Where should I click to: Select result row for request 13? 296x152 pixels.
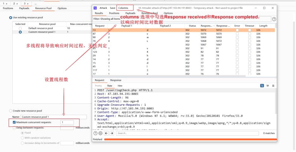point(184,30)
